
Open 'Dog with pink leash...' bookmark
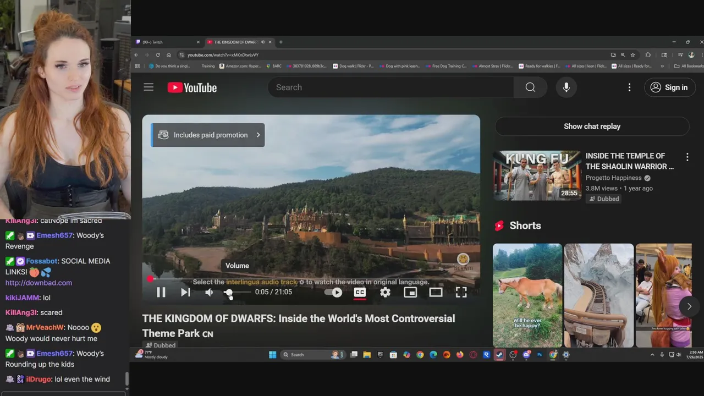(x=399, y=66)
